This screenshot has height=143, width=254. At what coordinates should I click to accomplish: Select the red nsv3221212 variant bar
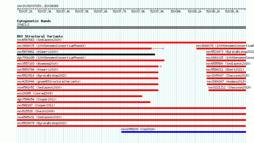(x=227, y=90)
